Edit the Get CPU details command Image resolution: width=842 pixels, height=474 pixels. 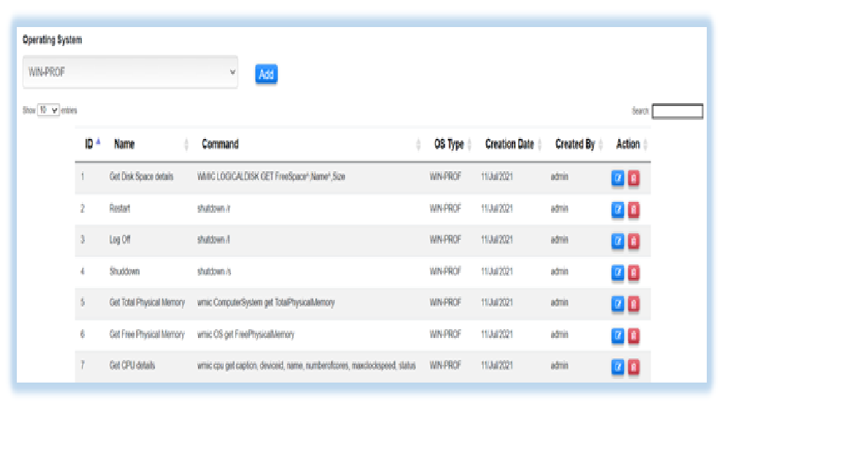pyautogui.click(x=618, y=366)
